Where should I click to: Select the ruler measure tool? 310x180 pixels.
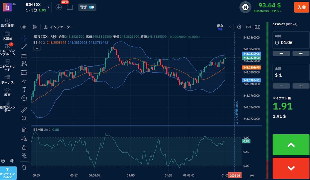tap(24, 110)
